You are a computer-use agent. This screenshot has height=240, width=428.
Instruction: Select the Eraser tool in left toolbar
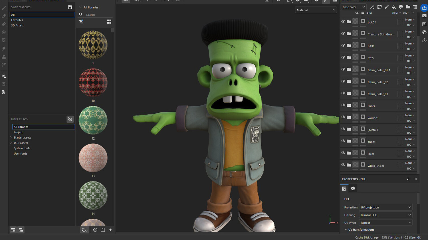click(x=4, y=16)
